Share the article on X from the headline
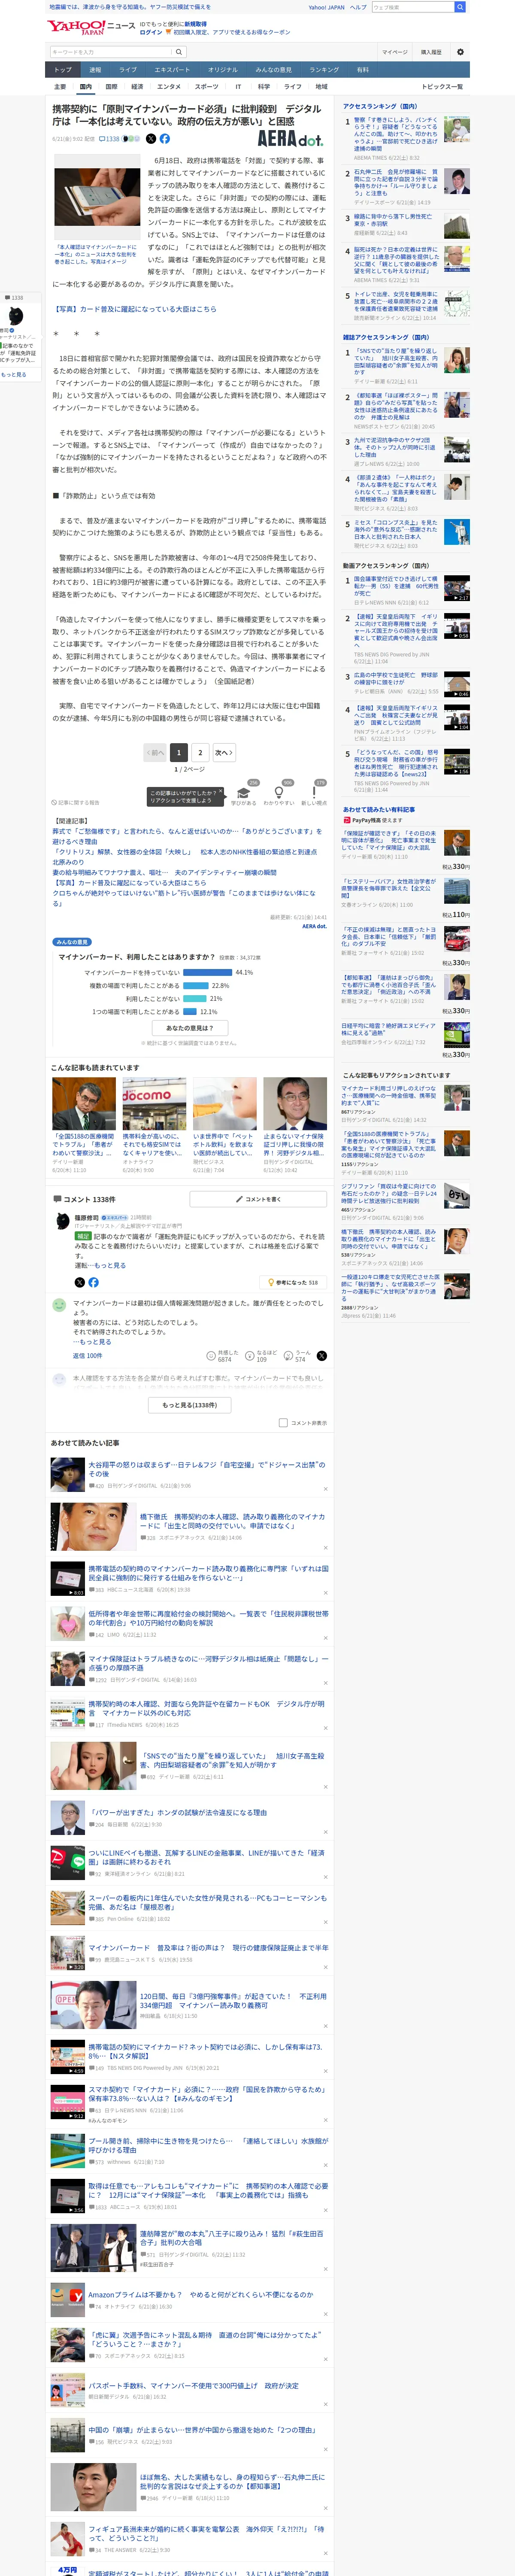The height and width of the screenshot is (2576, 515). coord(151,139)
